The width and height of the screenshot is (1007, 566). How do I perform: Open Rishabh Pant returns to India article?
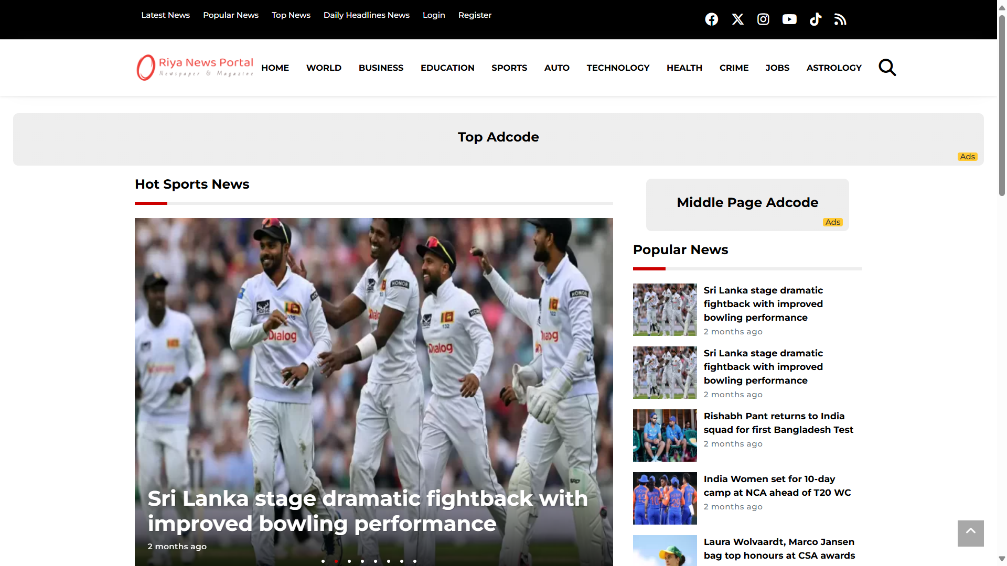point(778,422)
